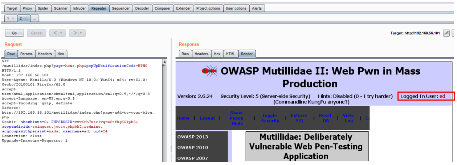Viewport: 457px width, 165px height.
Task: Open the Params tab in the Request panel
Action: (26, 54)
